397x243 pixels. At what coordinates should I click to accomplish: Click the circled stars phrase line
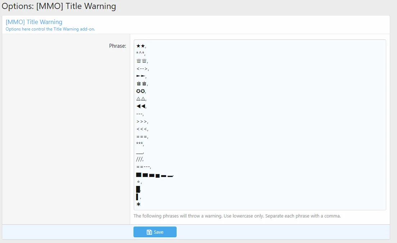click(x=141, y=91)
